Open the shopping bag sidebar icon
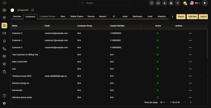The height and width of the screenshot is (108, 211). tap(4, 72)
